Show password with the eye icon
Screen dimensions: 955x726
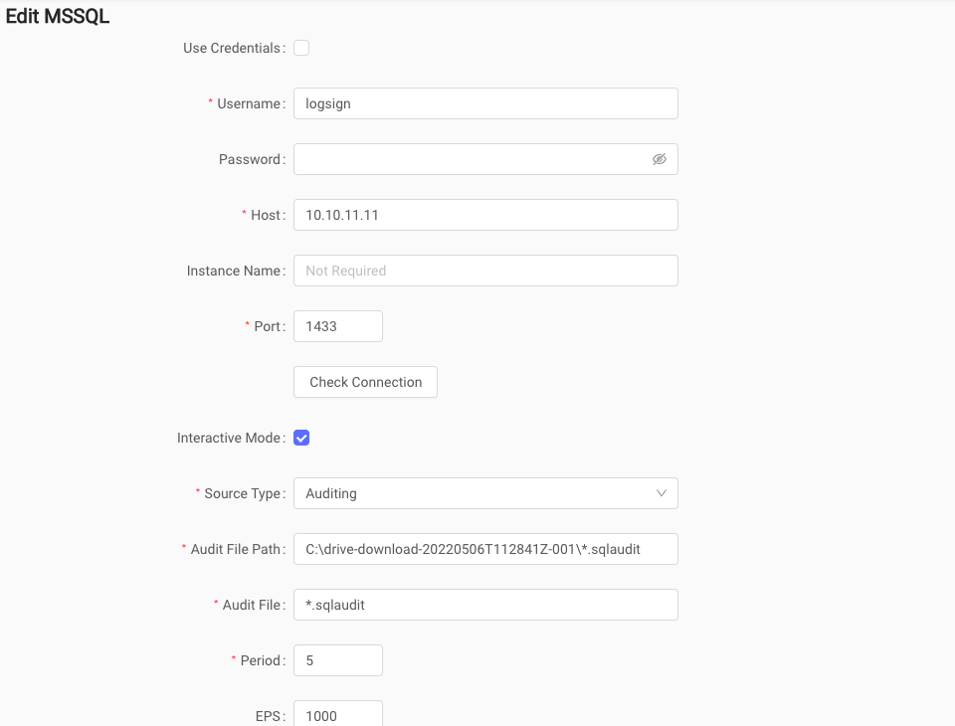[659, 159]
